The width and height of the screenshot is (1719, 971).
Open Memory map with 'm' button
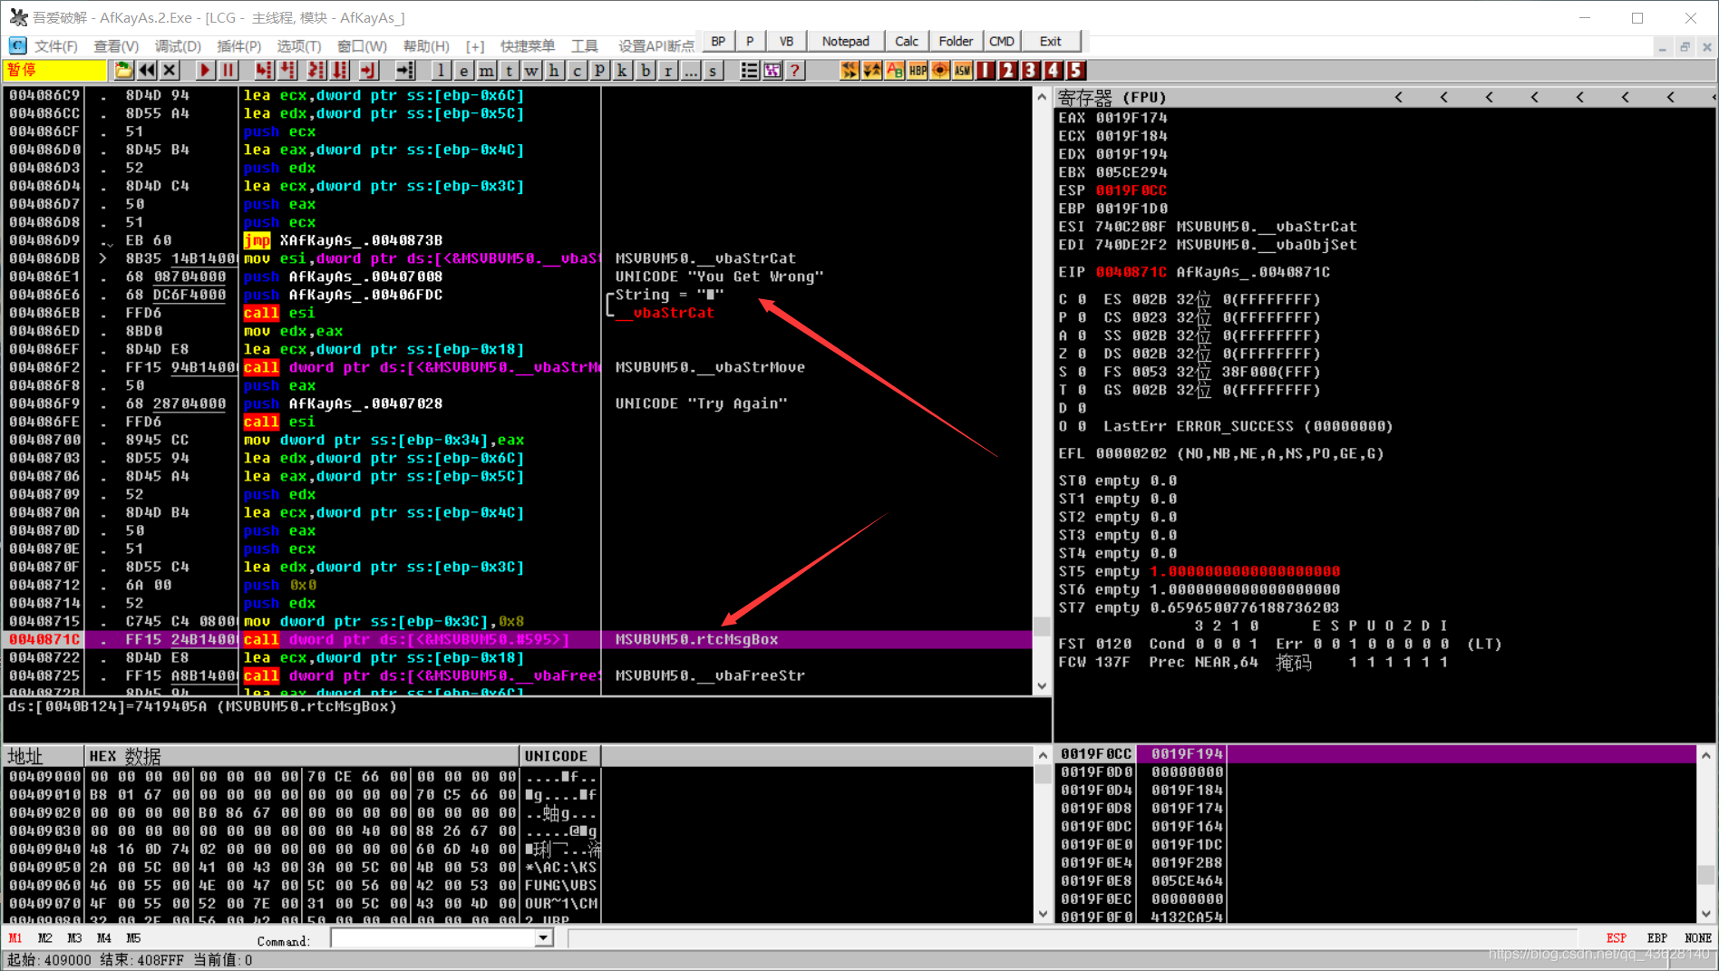486,71
